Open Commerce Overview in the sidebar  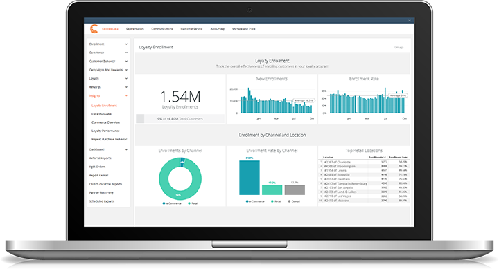click(x=105, y=122)
